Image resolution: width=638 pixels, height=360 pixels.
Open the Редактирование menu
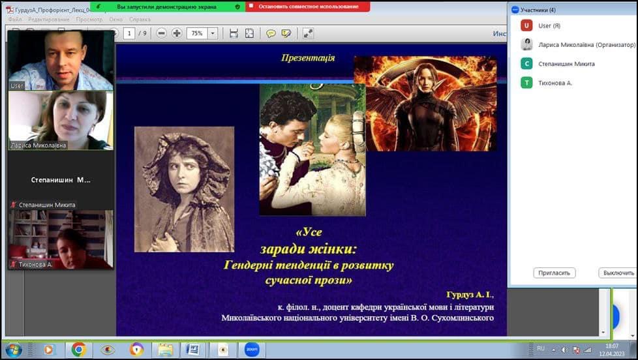click(x=48, y=20)
